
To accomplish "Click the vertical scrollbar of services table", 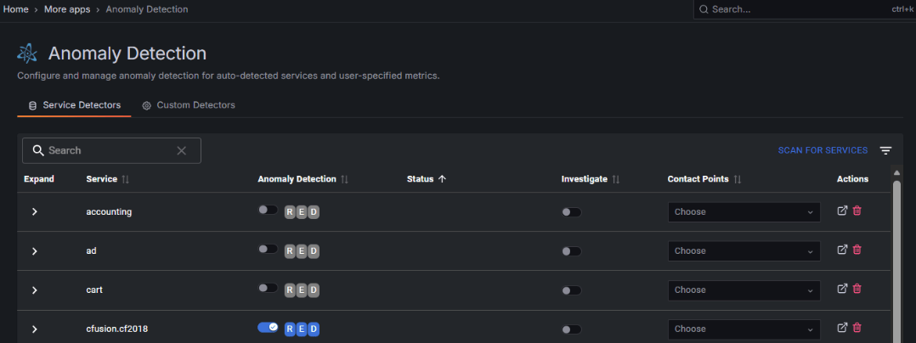I will pyautogui.click(x=896, y=255).
